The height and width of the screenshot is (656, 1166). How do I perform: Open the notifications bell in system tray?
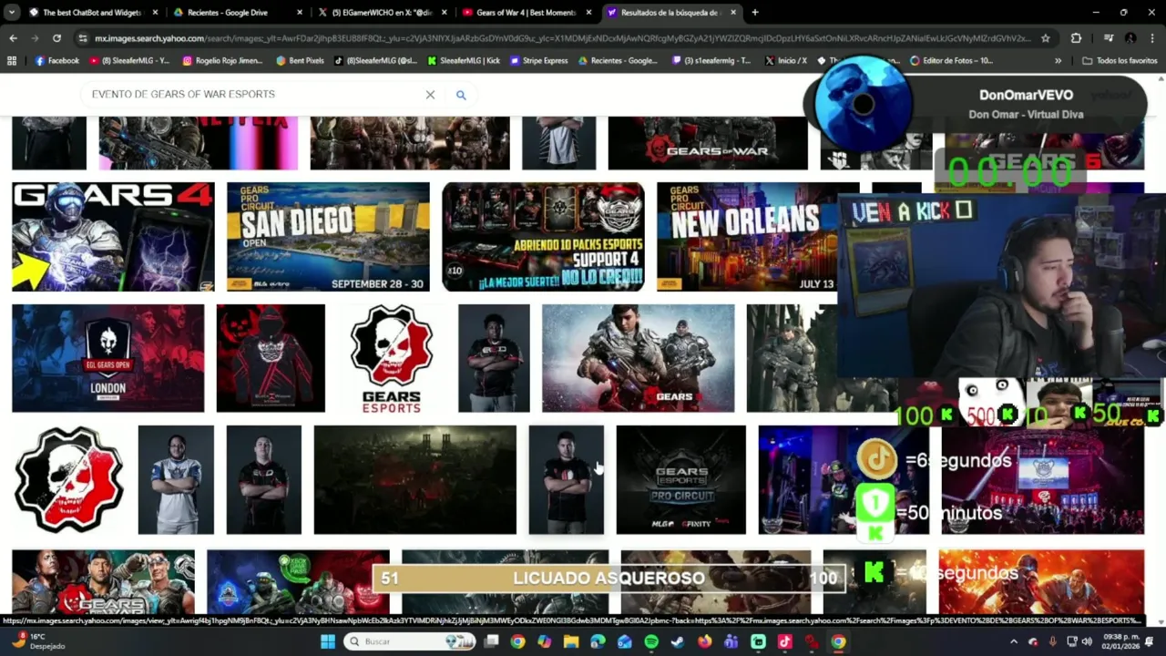coord(1150,641)
